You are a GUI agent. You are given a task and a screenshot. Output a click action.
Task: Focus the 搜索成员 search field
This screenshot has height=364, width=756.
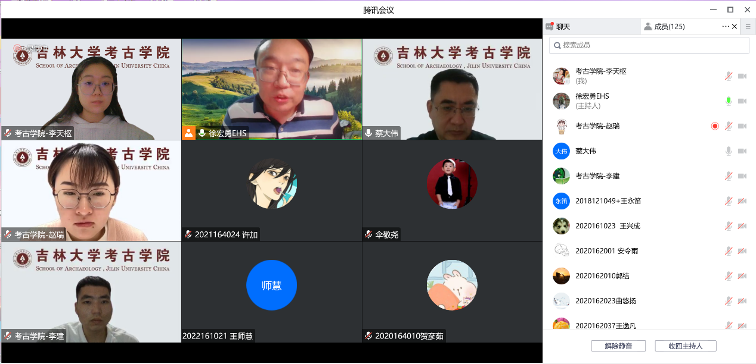[649, 45]
